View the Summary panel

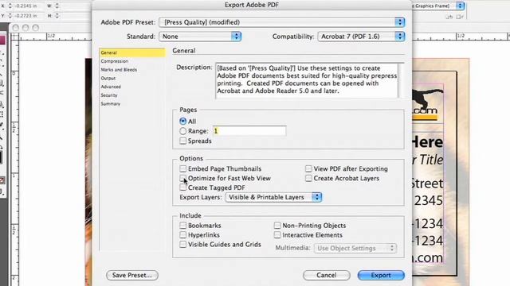pos(110,104)
